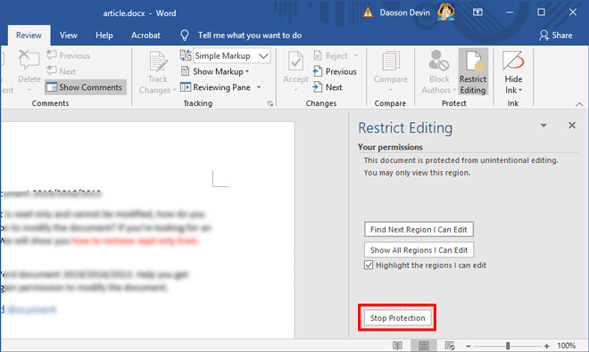The height and width of the screenshot is (352, 589).
Task: Open the Show Markup menu
Action: [215, 71]
